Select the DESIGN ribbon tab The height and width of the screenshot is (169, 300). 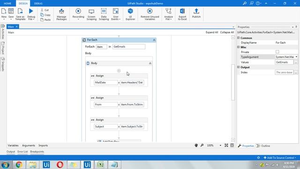[x=23, y=3]
